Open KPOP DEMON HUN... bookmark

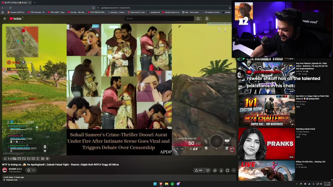[96, 12]
